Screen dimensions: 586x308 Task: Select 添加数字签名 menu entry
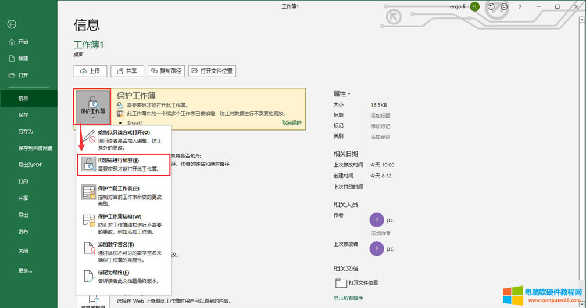tap(123, 248)
